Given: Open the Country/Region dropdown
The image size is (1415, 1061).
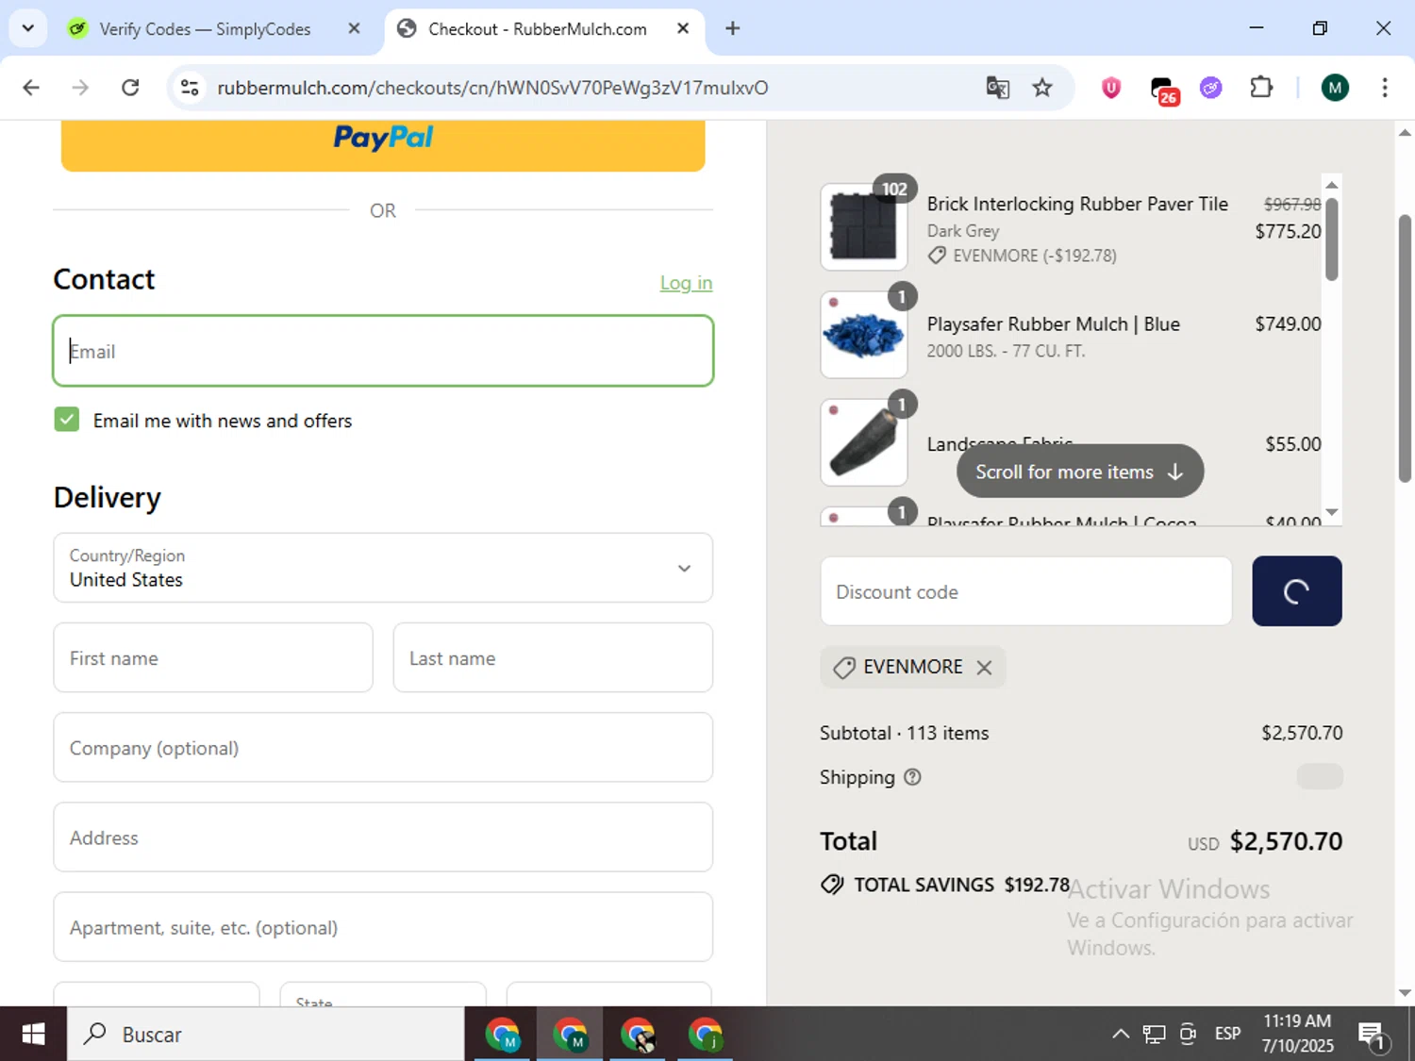Looking at the screenshot, I should (x=383, y=568).
